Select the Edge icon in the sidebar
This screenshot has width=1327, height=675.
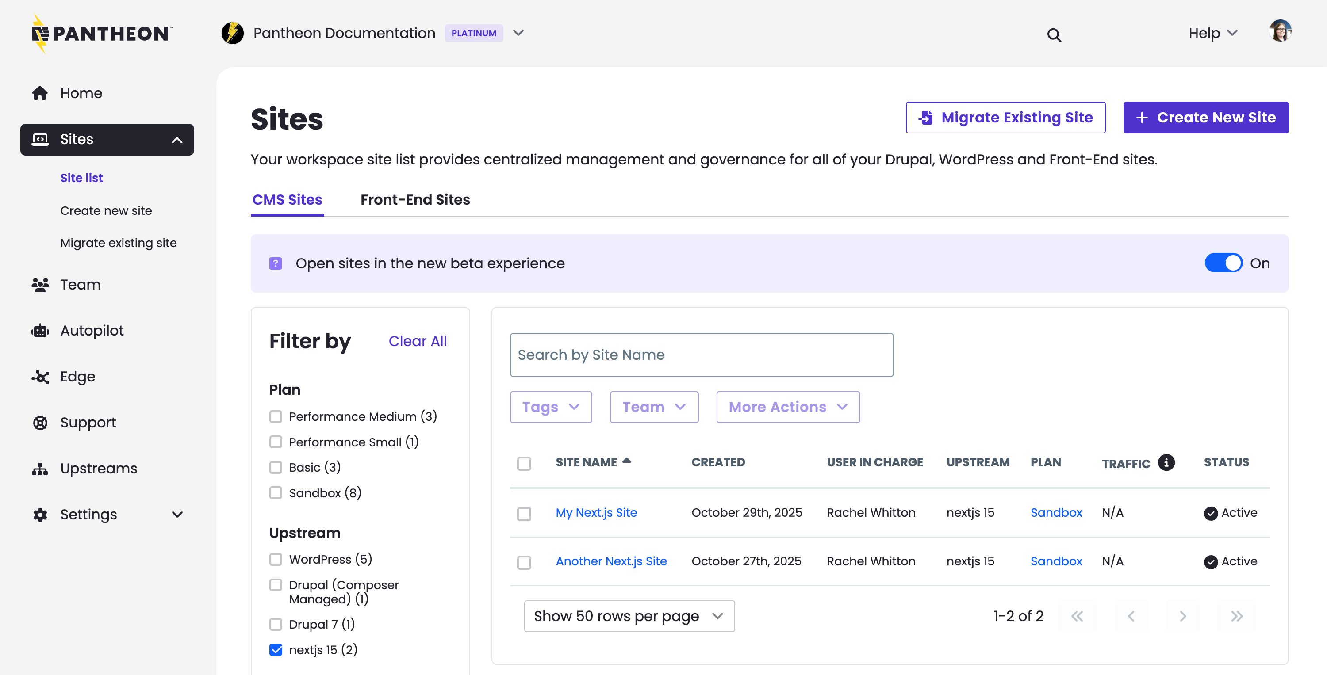point(40,376)
